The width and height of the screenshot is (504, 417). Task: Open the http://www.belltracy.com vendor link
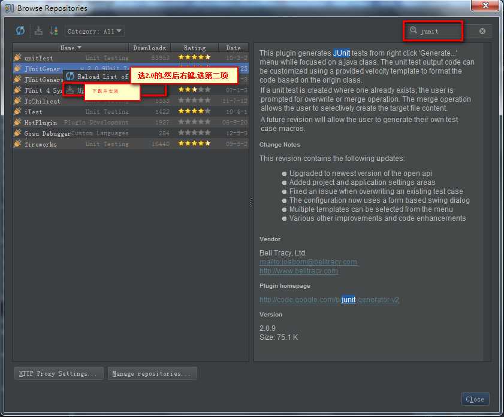click(x=298, y=271)
